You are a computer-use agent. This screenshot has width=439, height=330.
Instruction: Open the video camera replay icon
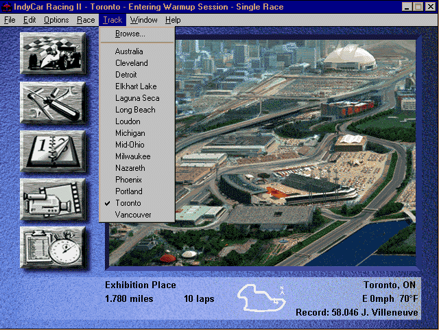52,200
